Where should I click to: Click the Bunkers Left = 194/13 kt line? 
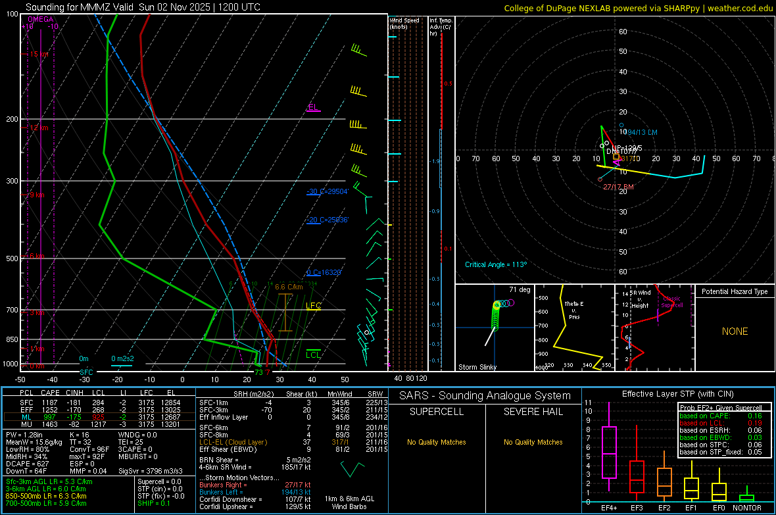(255, 492)
